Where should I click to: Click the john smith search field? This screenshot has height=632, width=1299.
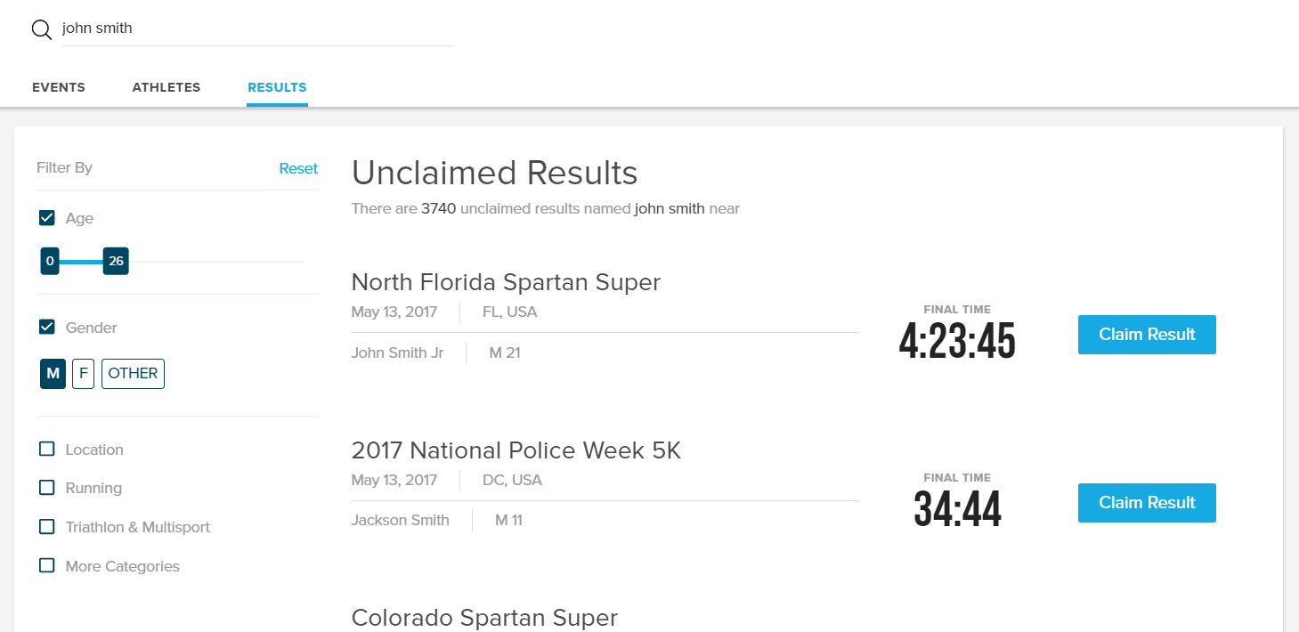coord(256,28)
